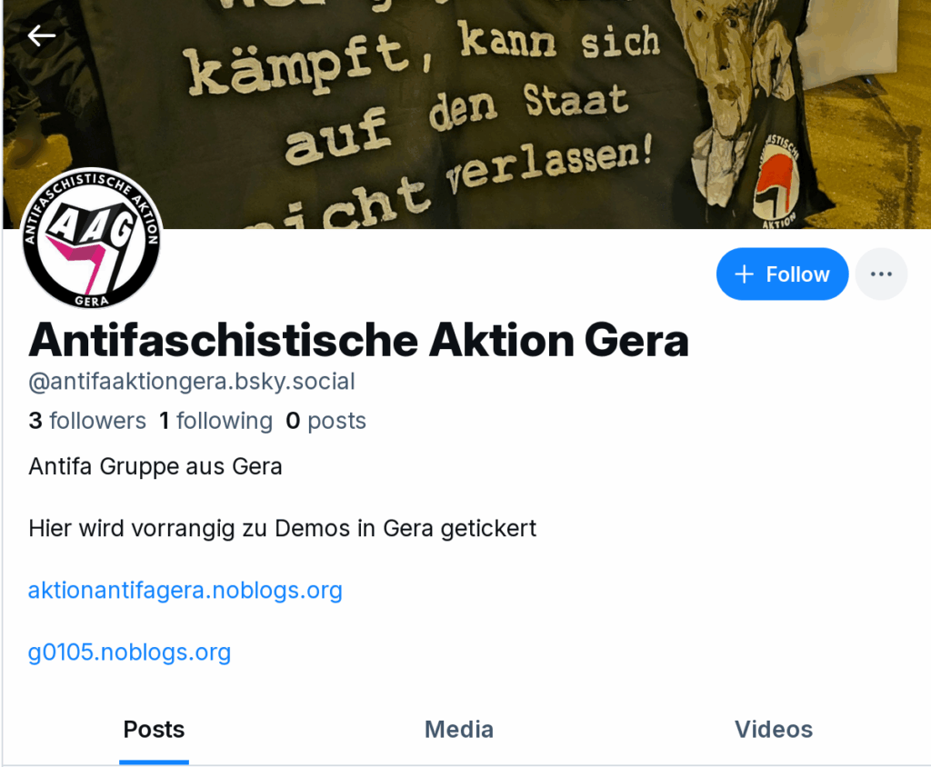Open the AAG Gera profile avatar
This screenshot has width=931, height=767.
[92, 238]
